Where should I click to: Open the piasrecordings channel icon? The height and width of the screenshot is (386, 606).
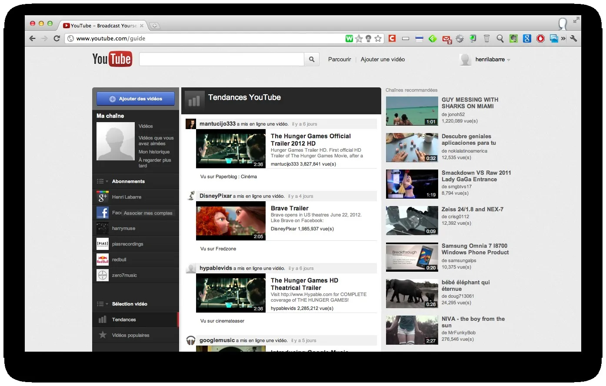click(103, 244)
